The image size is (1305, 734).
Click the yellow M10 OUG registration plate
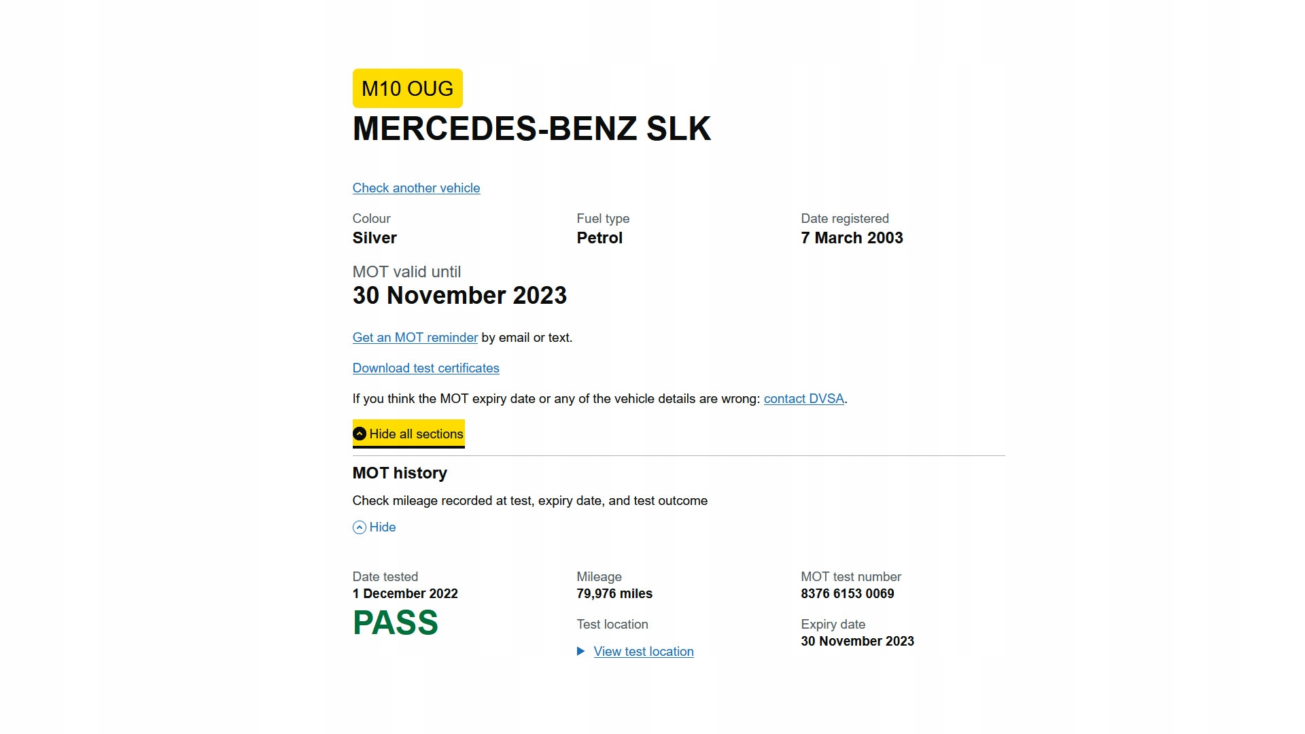407,88
